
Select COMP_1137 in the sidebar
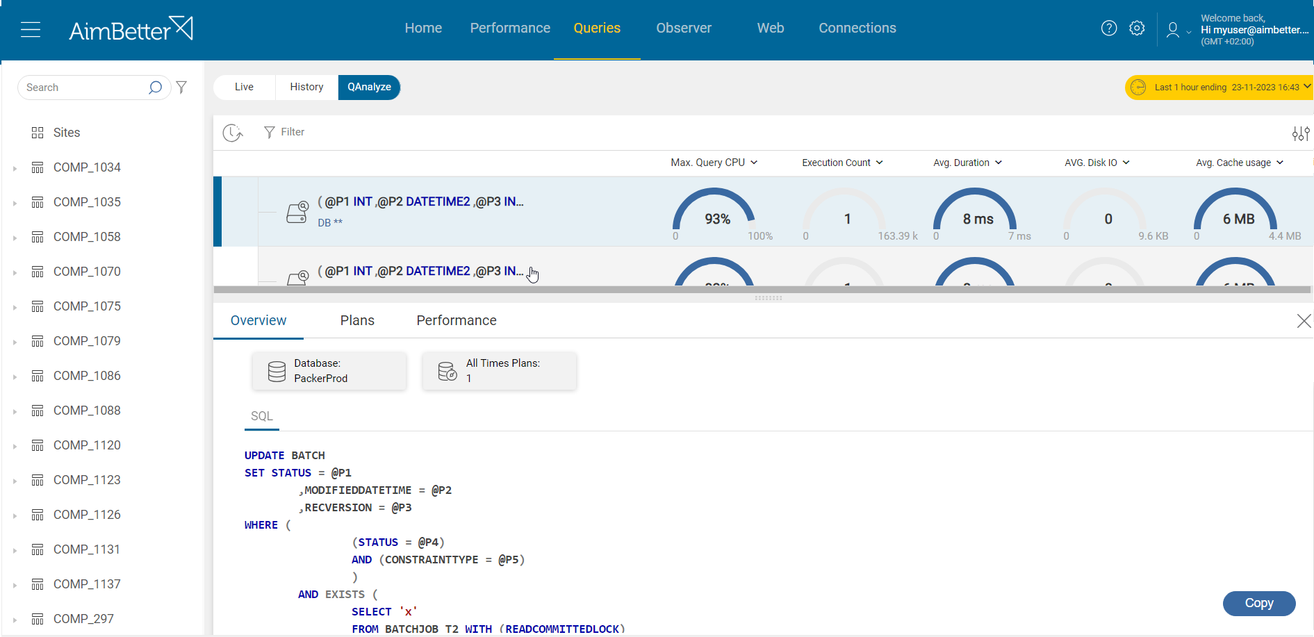[x=87, y=584]
